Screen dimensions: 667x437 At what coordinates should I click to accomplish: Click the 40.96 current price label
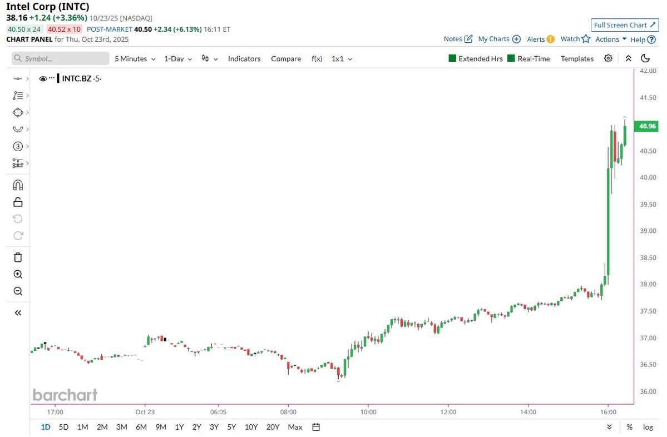(646, 126)
